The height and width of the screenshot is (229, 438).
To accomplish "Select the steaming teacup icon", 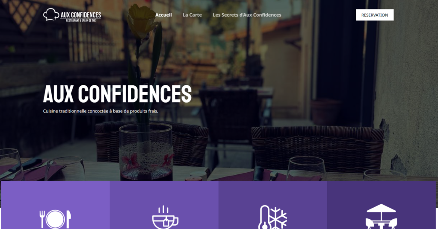I will tap(165, 217).
